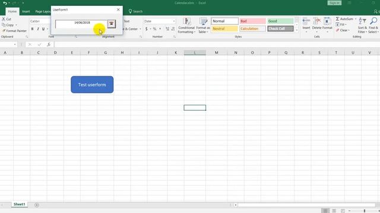Open the Clear eraser menu
The height and width of the screenshot is (213, 380).
343,30
